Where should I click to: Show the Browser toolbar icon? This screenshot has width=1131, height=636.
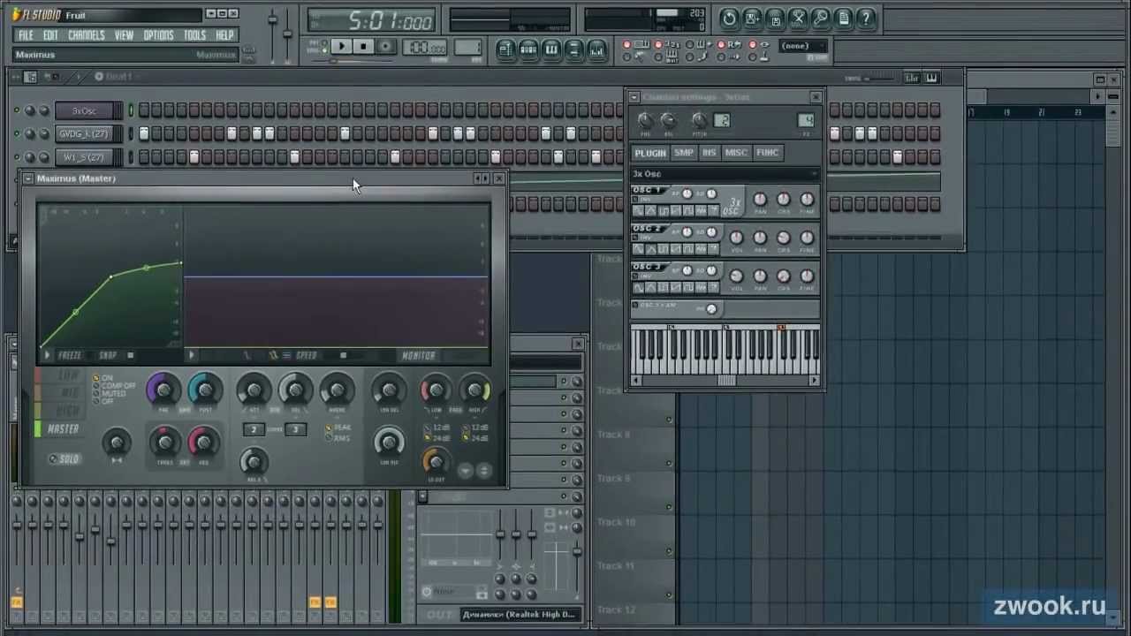(574, 49)
